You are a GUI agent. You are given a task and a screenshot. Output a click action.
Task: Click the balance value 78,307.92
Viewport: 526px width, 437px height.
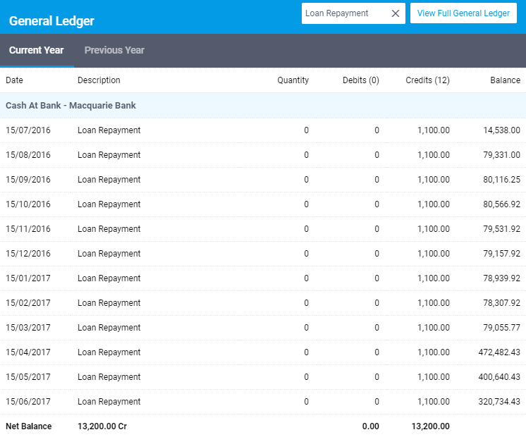501,303
